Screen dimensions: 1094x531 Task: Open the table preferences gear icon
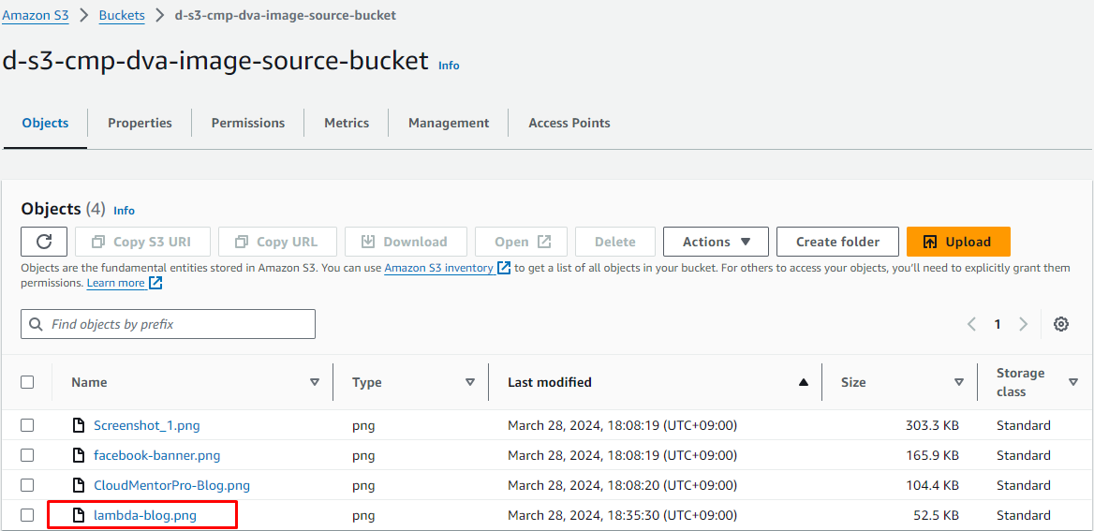point(1060,324)
